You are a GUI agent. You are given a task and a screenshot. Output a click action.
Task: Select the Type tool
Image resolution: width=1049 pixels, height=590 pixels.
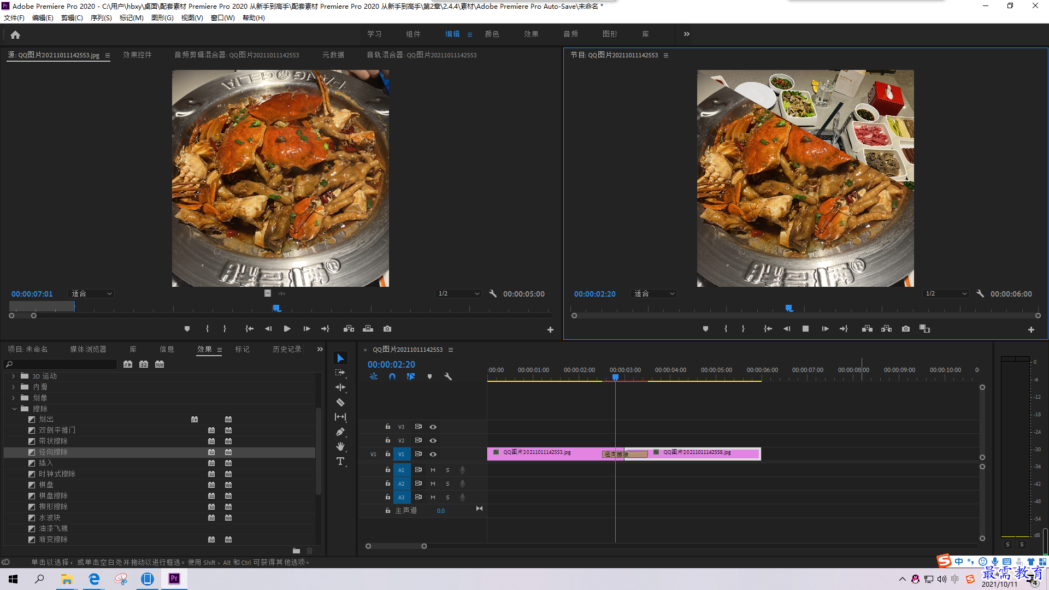340,462
